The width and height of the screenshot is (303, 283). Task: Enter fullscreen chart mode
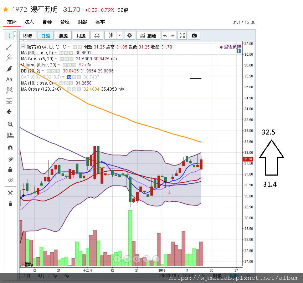pos(182,35)
